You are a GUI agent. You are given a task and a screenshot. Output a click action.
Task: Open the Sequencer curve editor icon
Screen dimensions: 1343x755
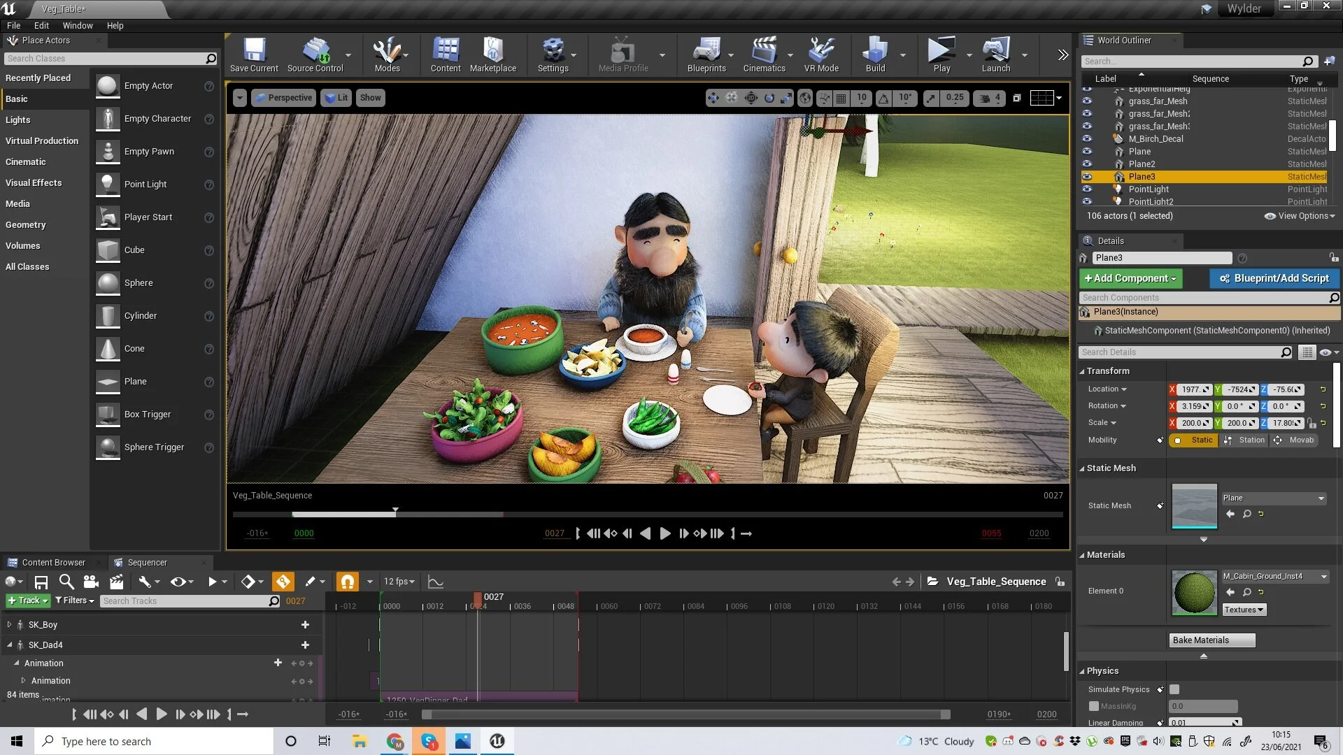click(435, 582)
